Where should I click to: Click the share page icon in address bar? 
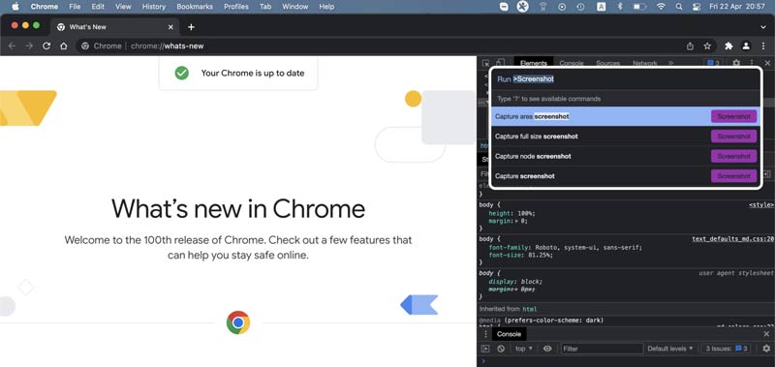tap(690, 46)
